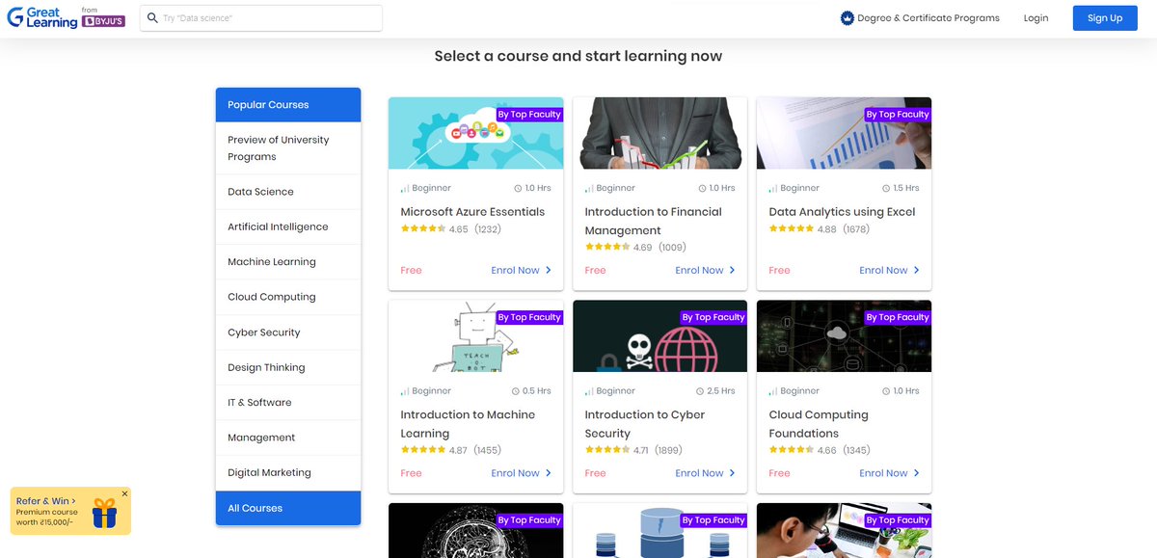Click arrow next to Enrol Now on Cloud Computing Foundations
The width and height of the screenshot is (1157, 558).
pyautogui.click(x=917, y=473)
